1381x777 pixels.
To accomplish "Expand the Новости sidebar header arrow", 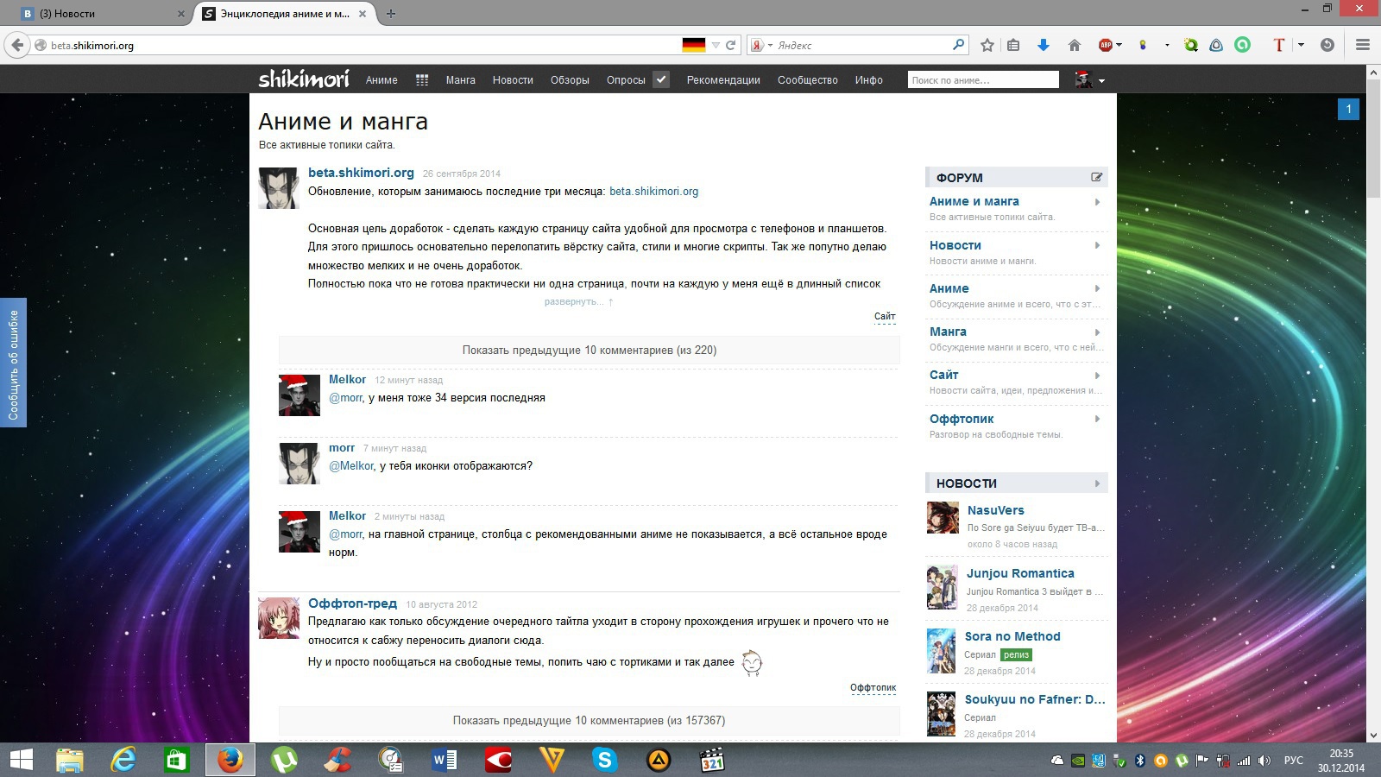I will point(1097,483).
